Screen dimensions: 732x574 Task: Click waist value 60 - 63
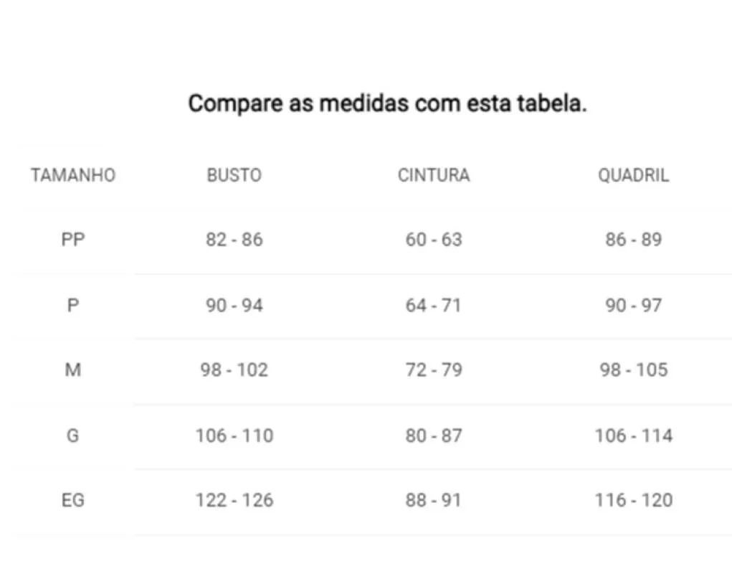pyautogui.click(x=434, y=240)
